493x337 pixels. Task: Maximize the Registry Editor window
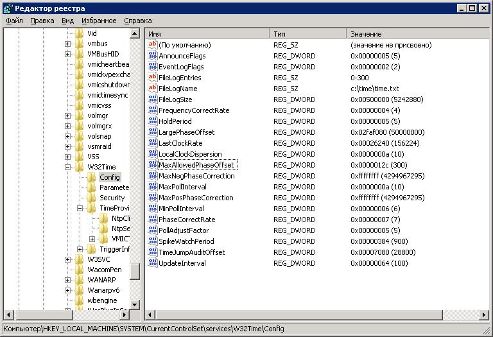tap(472, 8)
